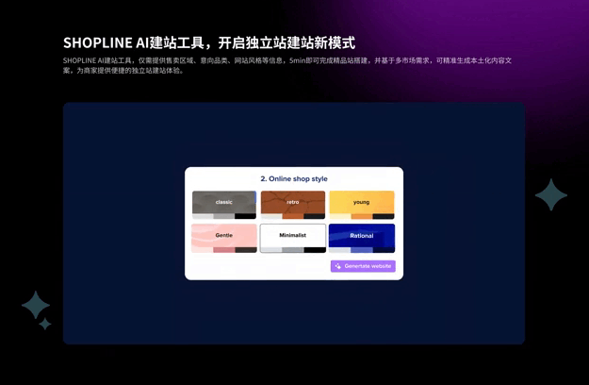The image size is (589, 385).
Task: Pick the Rational shop style card
Action: (362, 239)
